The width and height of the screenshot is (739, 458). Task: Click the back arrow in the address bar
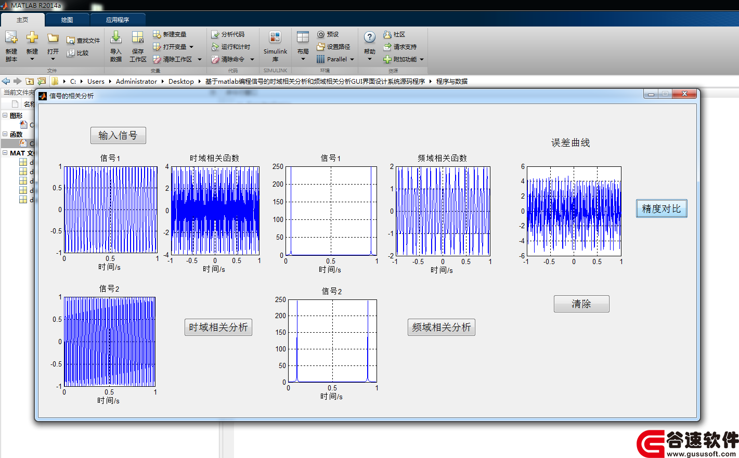coord(6,81)
